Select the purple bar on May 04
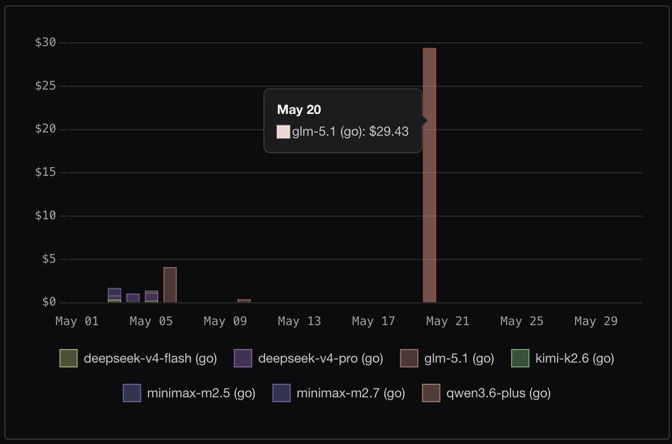Screen dimensions: 672x444 [x=133, y=298]
